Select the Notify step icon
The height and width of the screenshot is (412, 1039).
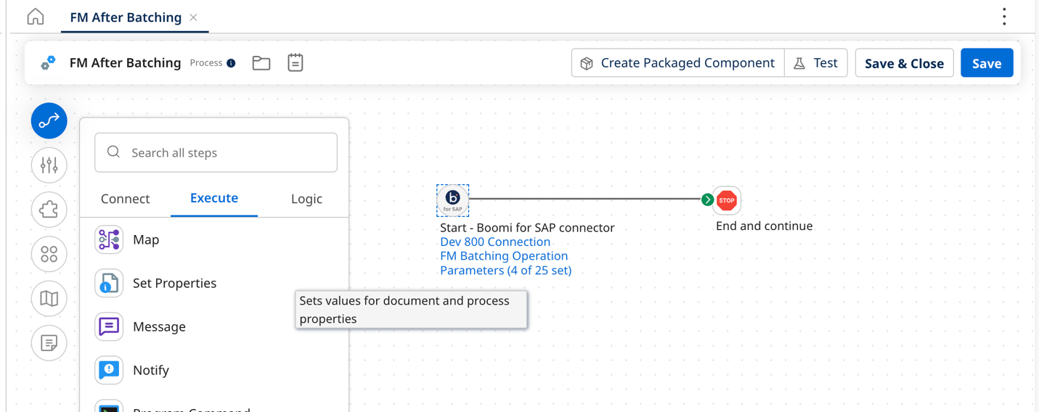109,370
